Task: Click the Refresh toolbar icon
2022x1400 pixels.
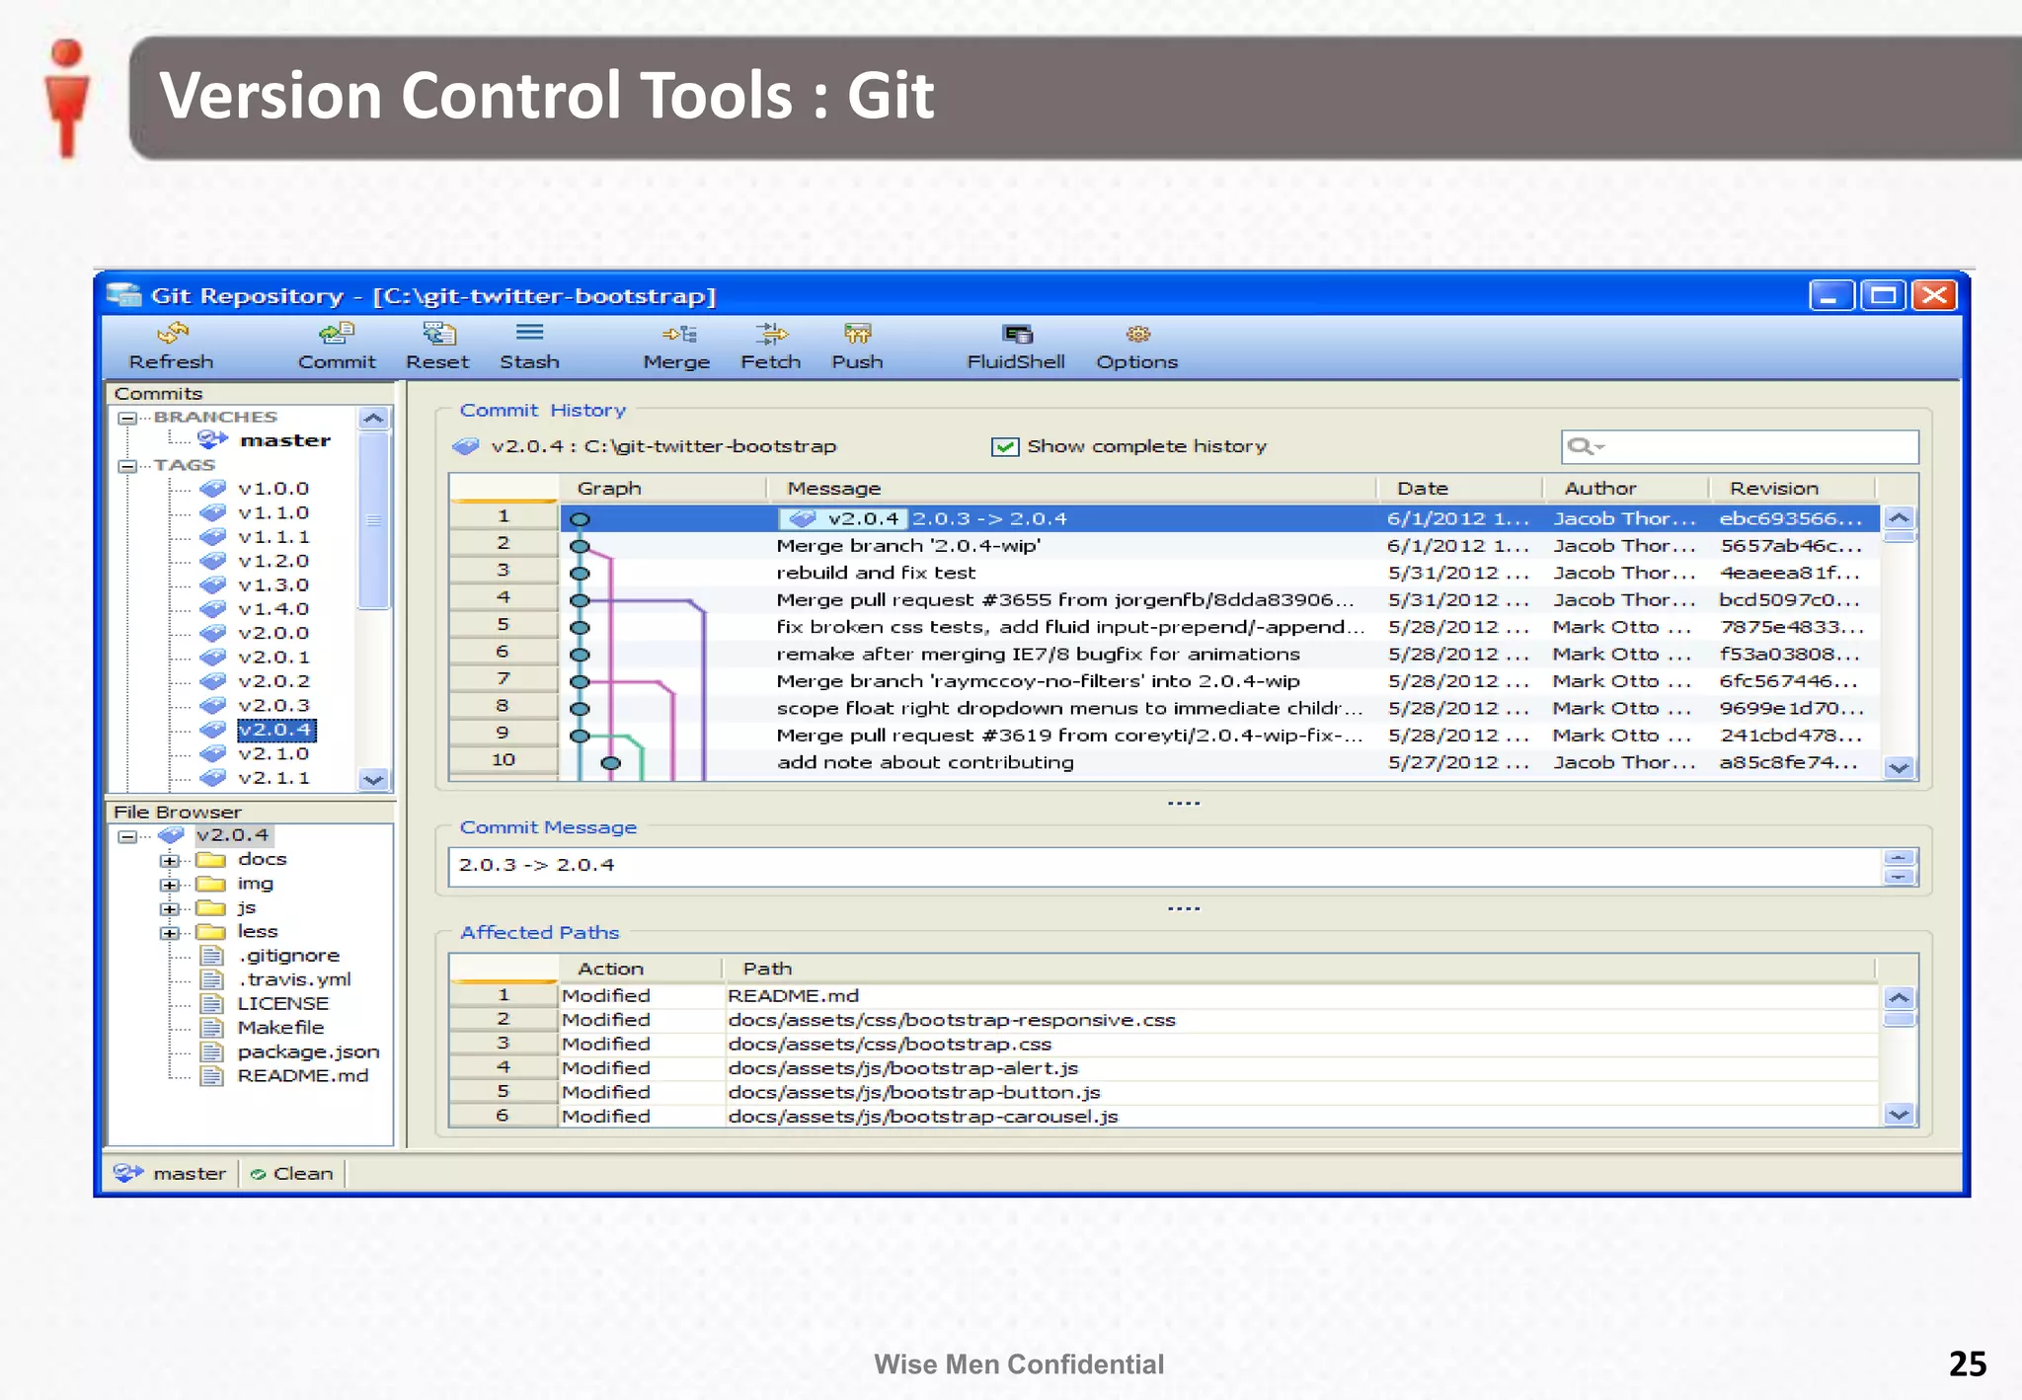Action: 172,334
